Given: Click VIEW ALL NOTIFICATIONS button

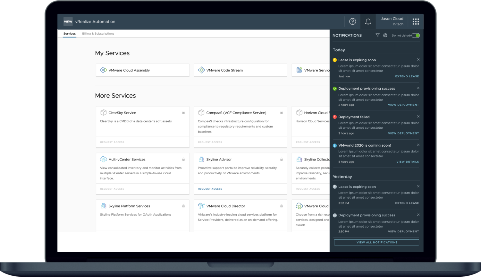Looking at the screenshot, I should (x=376, y=242).
